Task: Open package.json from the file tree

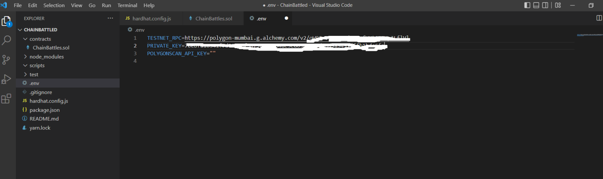Action: (x=45, y=110)
